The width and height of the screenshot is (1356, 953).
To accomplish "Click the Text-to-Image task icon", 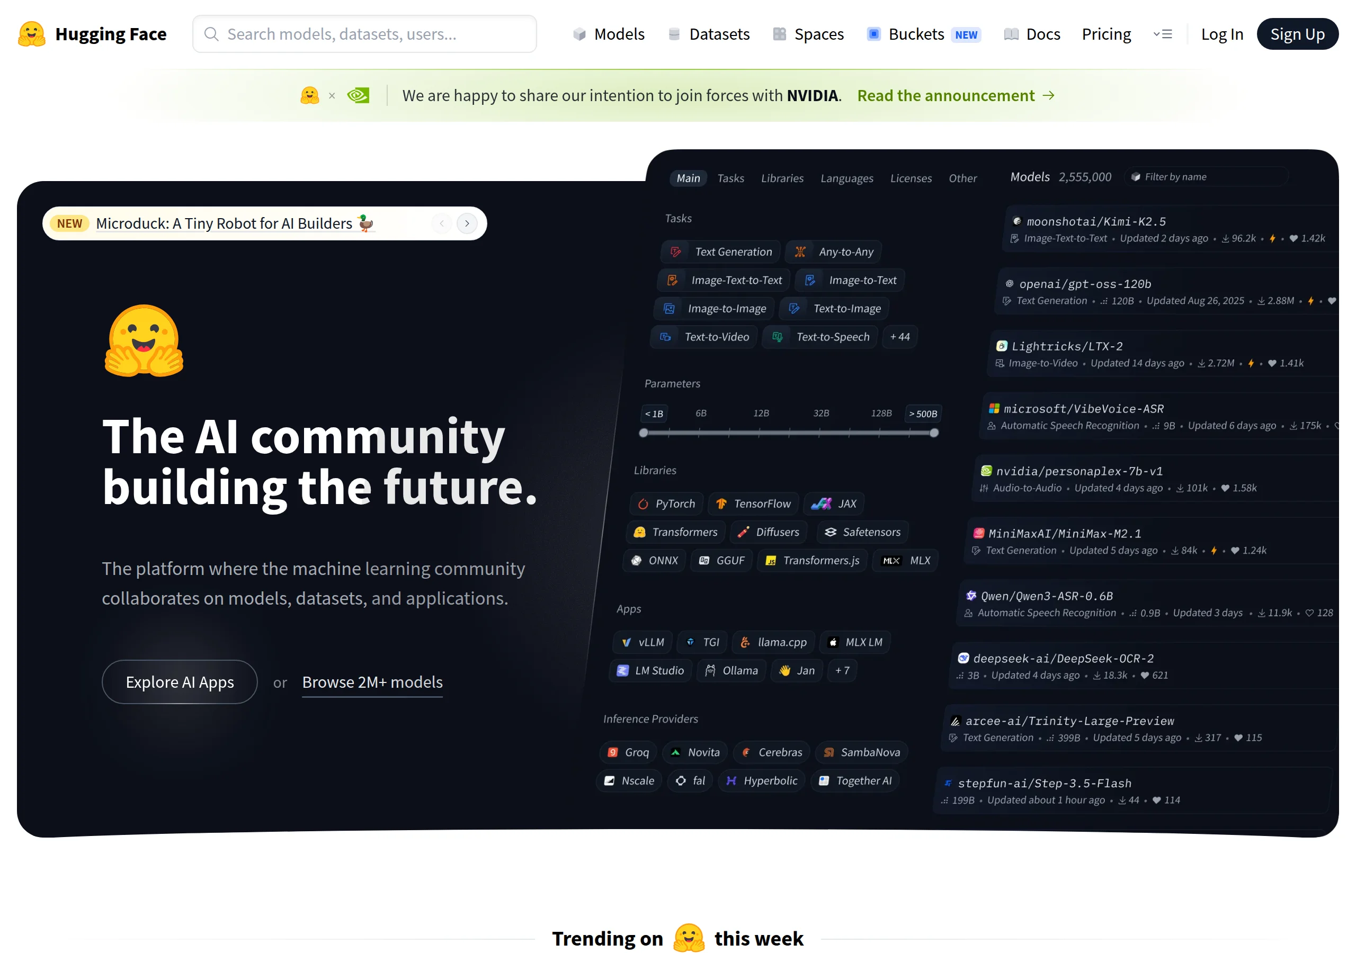I will 794,308.
